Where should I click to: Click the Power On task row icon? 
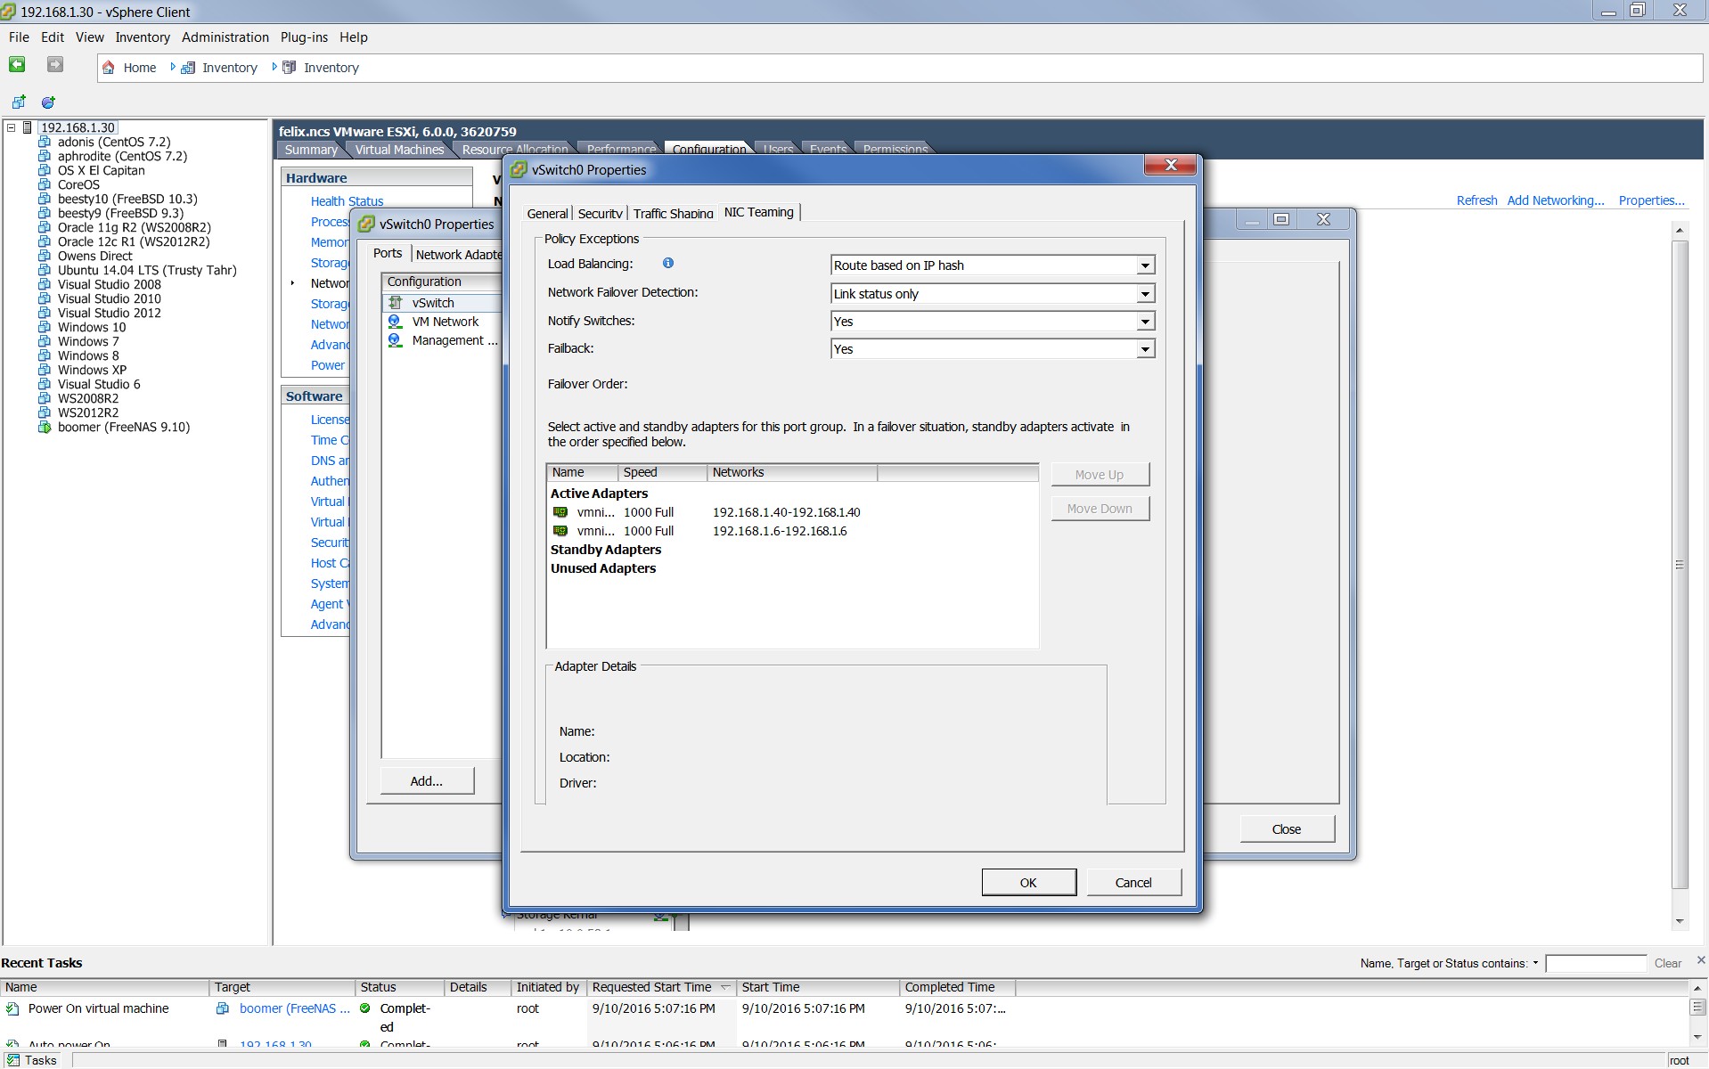(12, 1008)
